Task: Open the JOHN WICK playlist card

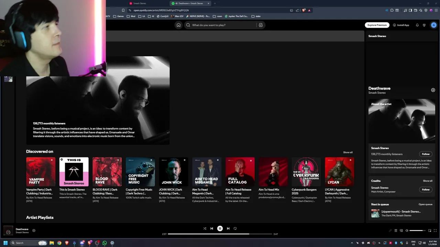Action: 173,180
